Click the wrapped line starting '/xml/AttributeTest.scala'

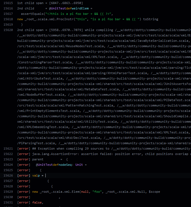tap(104, 78)
